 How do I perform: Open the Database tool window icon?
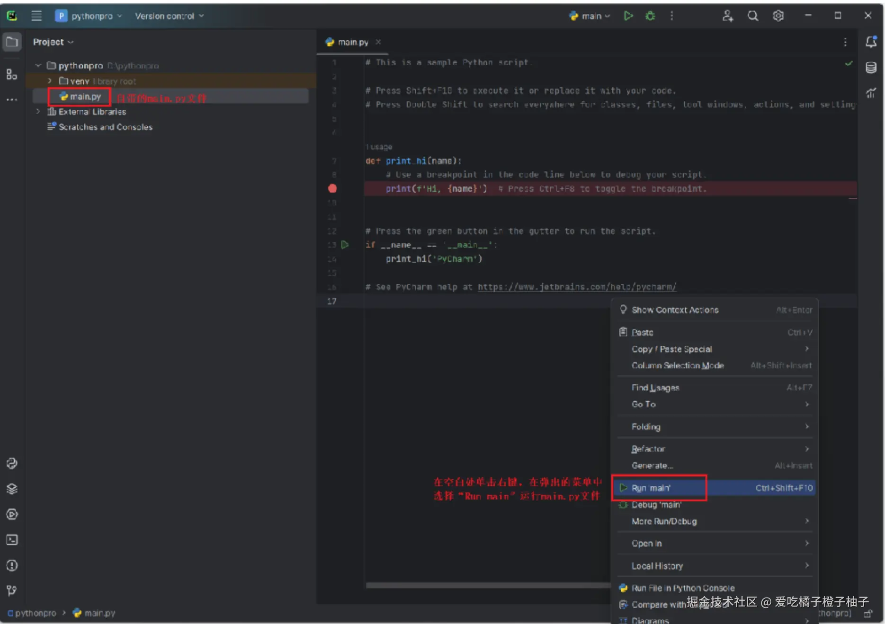point(871,68)
